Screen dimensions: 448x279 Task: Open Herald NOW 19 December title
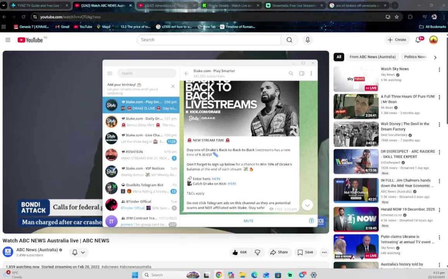coord(408,209)
